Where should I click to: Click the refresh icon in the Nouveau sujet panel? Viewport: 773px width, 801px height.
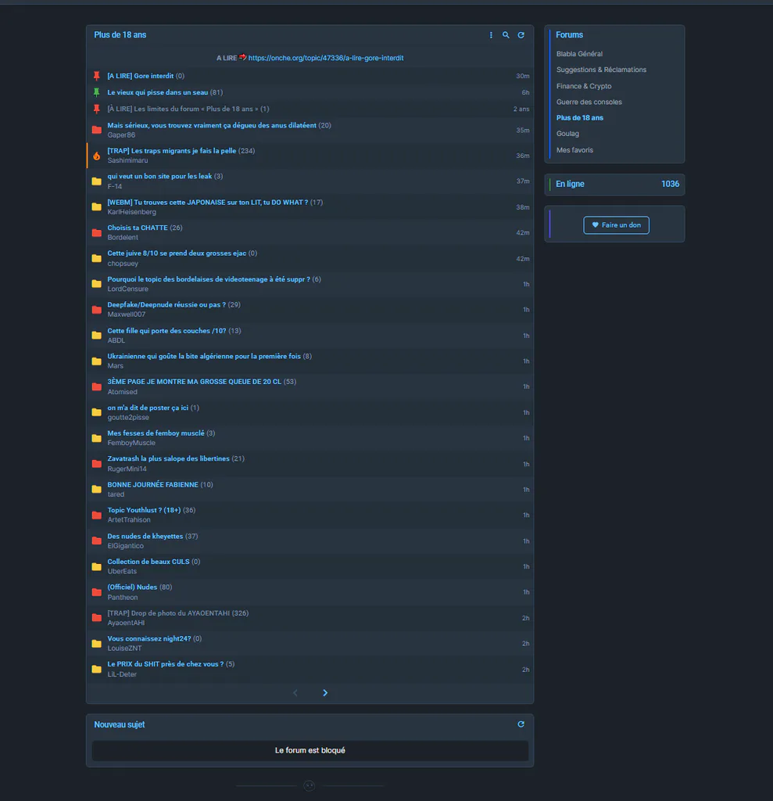pyautogui.click(x=521, y=724)
